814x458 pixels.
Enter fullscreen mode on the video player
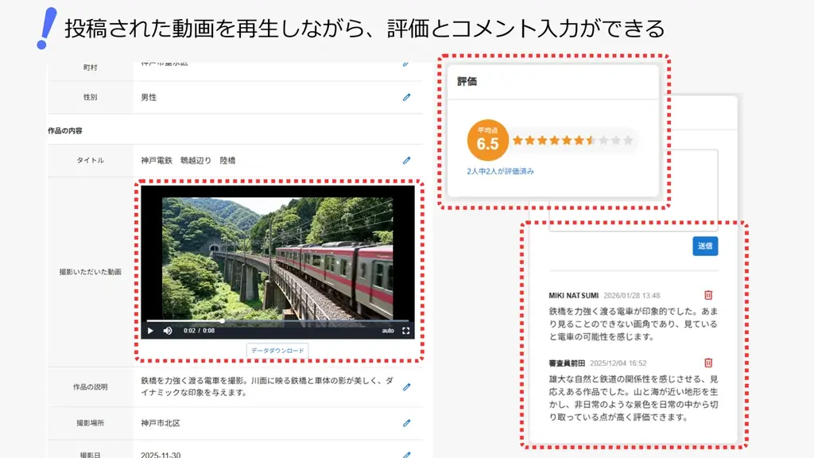(x=405, y=330)
